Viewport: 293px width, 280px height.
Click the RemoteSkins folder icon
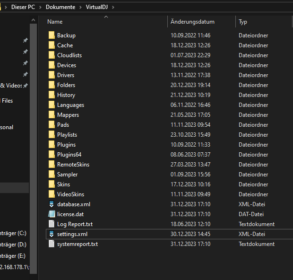(52, 164)
